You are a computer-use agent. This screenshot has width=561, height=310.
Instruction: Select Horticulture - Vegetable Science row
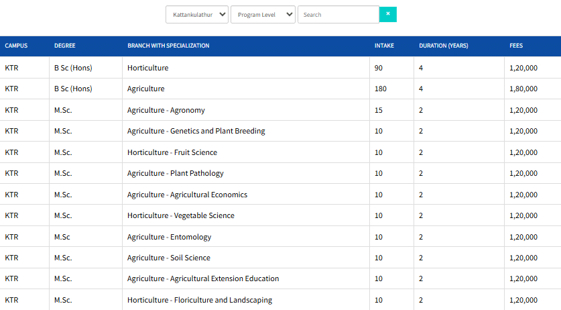(x=180, y=215)
